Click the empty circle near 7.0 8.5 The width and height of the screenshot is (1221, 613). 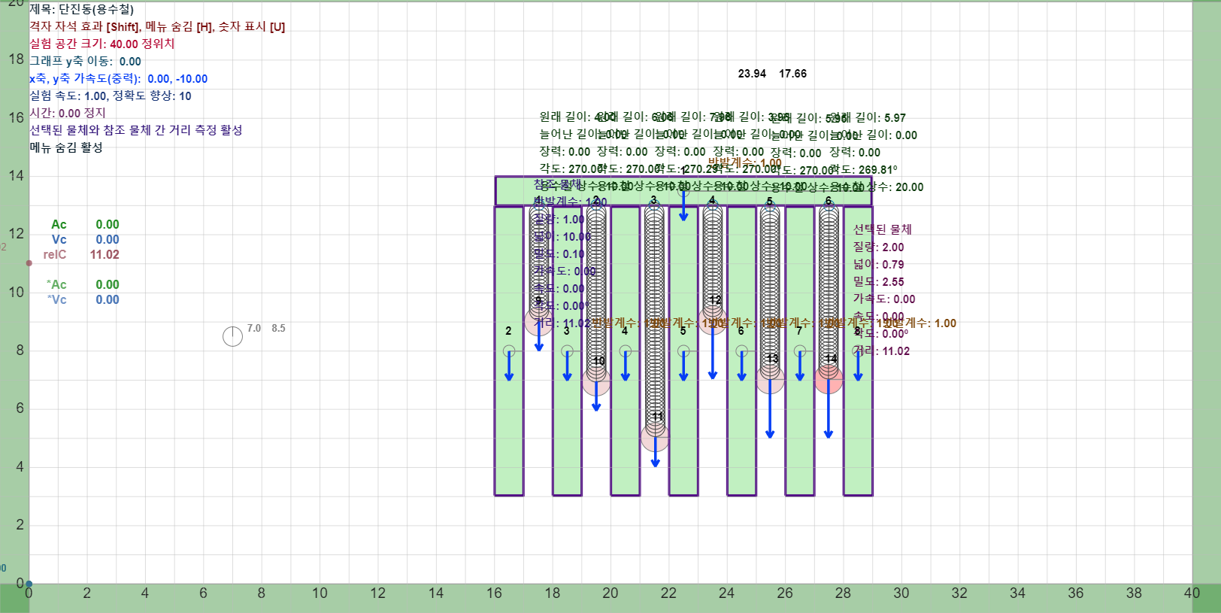coord(232,336)
